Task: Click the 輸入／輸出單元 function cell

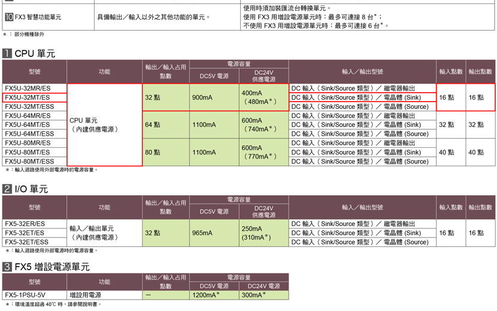Action: [x=105, y=233]
